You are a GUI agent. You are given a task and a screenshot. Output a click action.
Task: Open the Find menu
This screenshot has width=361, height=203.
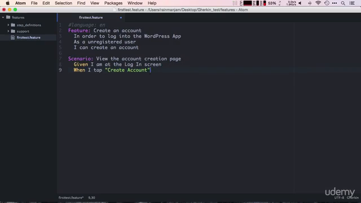tap(81, 3)
